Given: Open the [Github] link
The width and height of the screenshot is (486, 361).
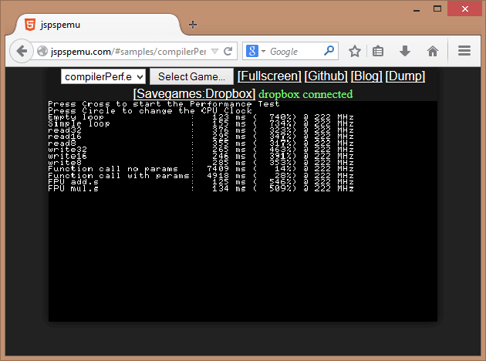Looking at the screenshot, I should [x=326, y=76].
